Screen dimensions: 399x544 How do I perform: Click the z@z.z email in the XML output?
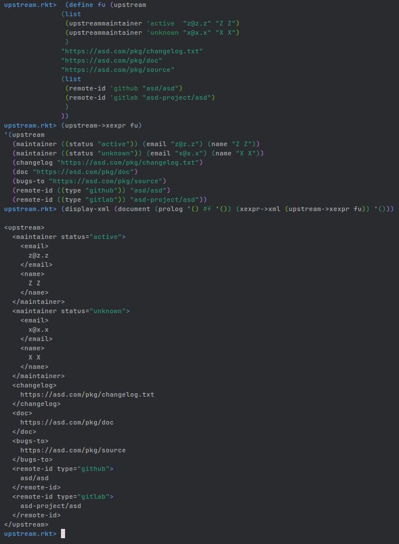(x=38, y=255)
